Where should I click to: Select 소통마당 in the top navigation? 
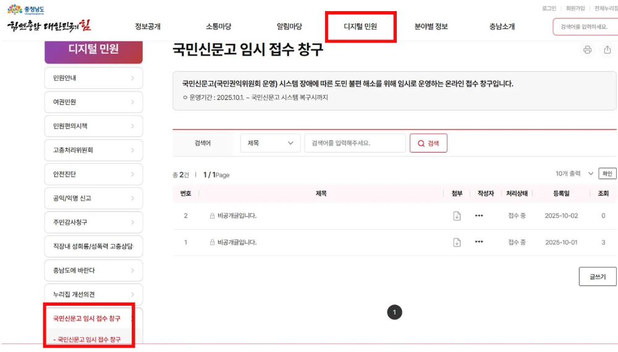pos(218,27)
